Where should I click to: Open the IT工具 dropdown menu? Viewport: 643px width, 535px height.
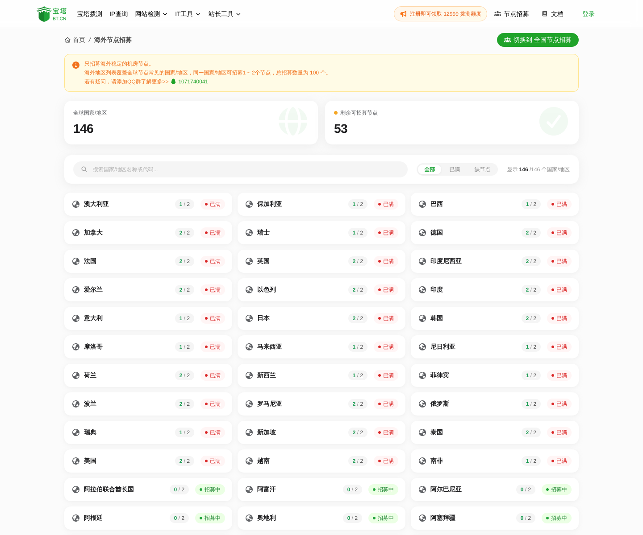(x=188, y=14)
